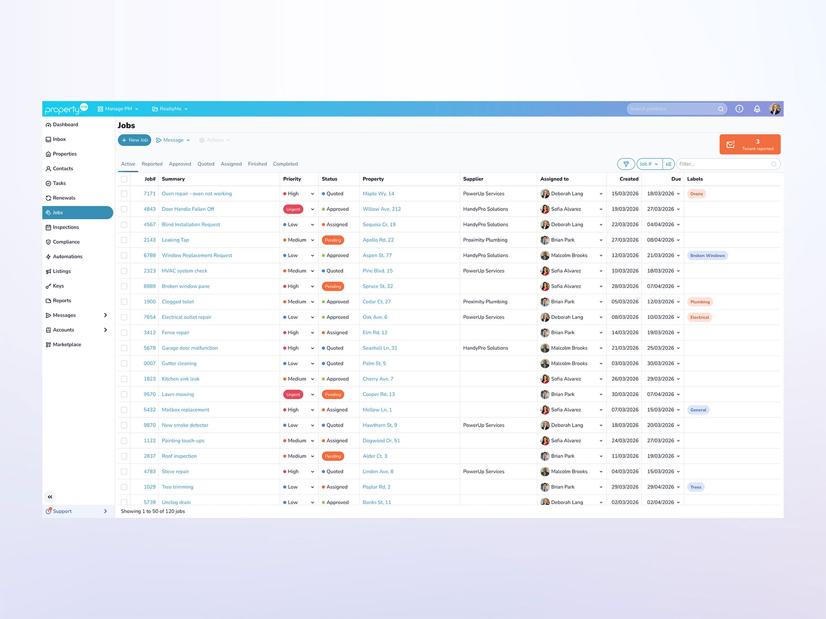Check the select-all checkbox in the table header
The width and height of the screenshot is (826, 619).
(124, 179)
